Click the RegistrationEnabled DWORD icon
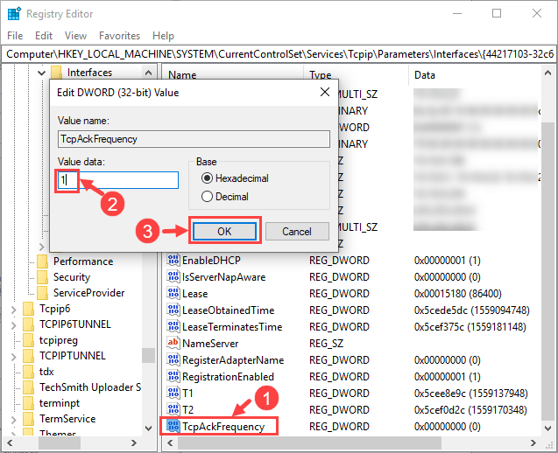Screen dimensions: 558x453 (173, 376)
